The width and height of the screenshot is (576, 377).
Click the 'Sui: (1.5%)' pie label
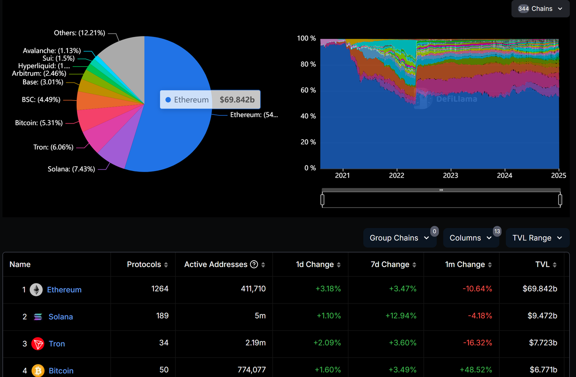click(x=58, y=59)
